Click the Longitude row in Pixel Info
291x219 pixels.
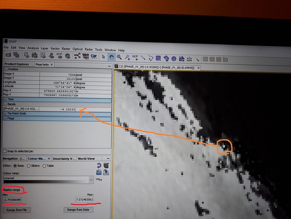[x=57, y=82]
